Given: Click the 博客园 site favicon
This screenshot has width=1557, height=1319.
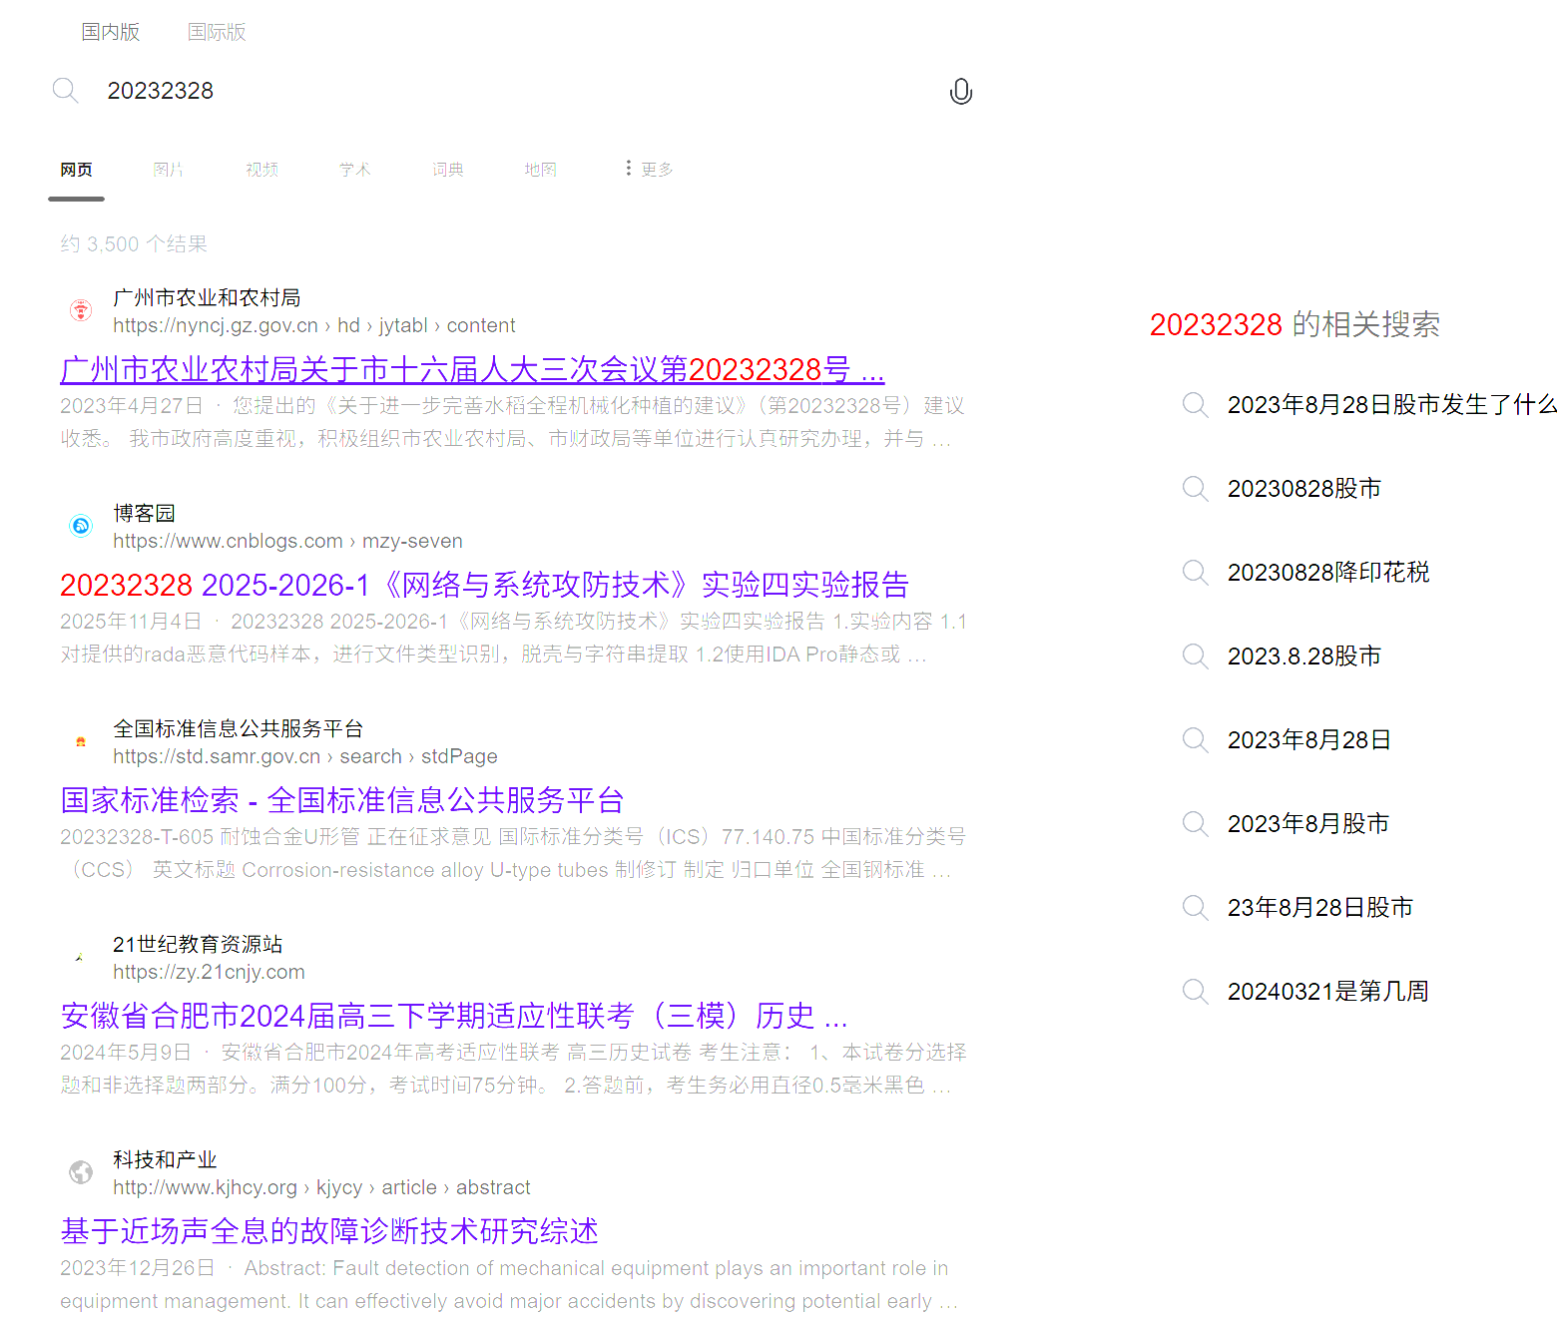Looking at the screenshot, I should coord(80,526).
